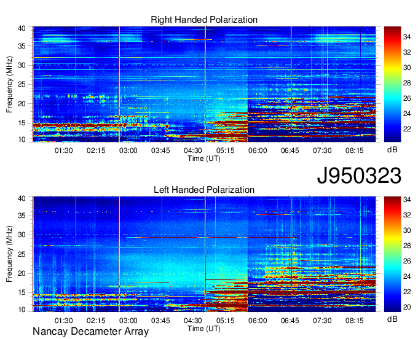
Task: Click the Frequency (MHz) axis label of right-handed plot
Action: pos(9,84)
